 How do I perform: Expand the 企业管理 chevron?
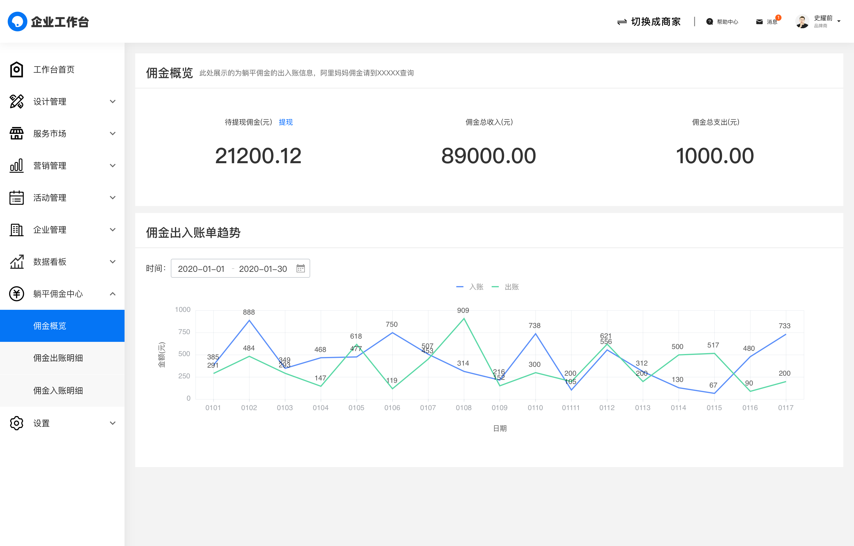pyautogui.click(x=113, y=230)
